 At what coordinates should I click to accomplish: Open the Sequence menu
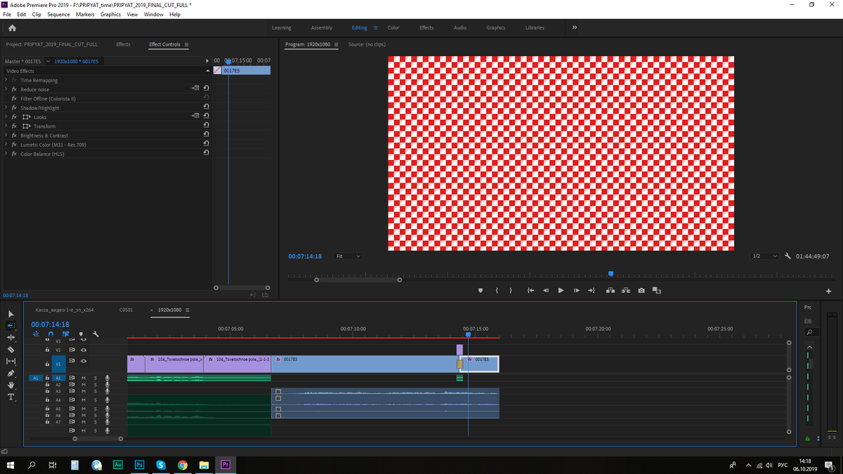coord(58,14)
